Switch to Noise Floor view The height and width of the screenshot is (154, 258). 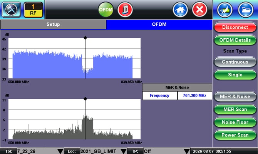click(x=235, y=122)
